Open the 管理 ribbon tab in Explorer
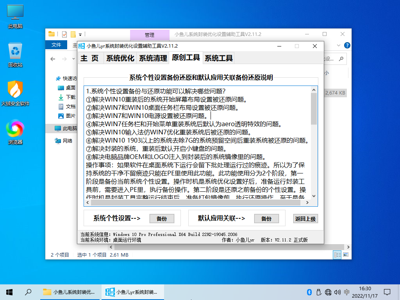The height and width of the screenshot is (300, 400). coord(150,35)
